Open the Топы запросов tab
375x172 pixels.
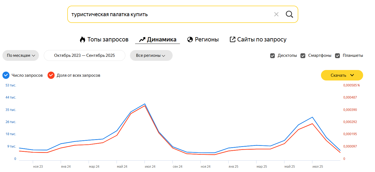coord(104,40)
